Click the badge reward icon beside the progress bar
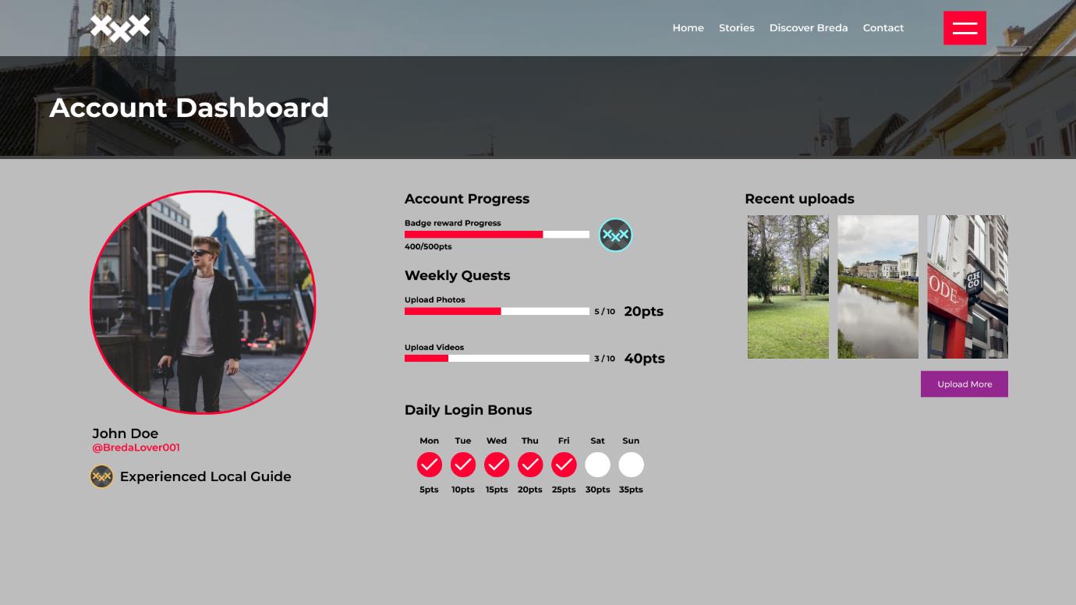 pos(615,234)
